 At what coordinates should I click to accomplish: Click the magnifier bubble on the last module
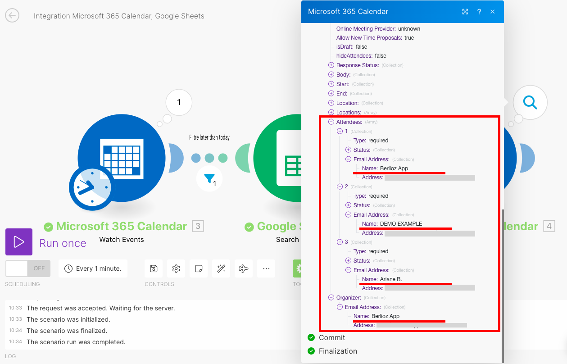click(x=530, y=103)
